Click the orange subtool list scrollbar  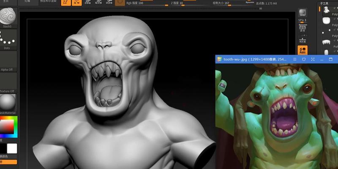[319, 9]
